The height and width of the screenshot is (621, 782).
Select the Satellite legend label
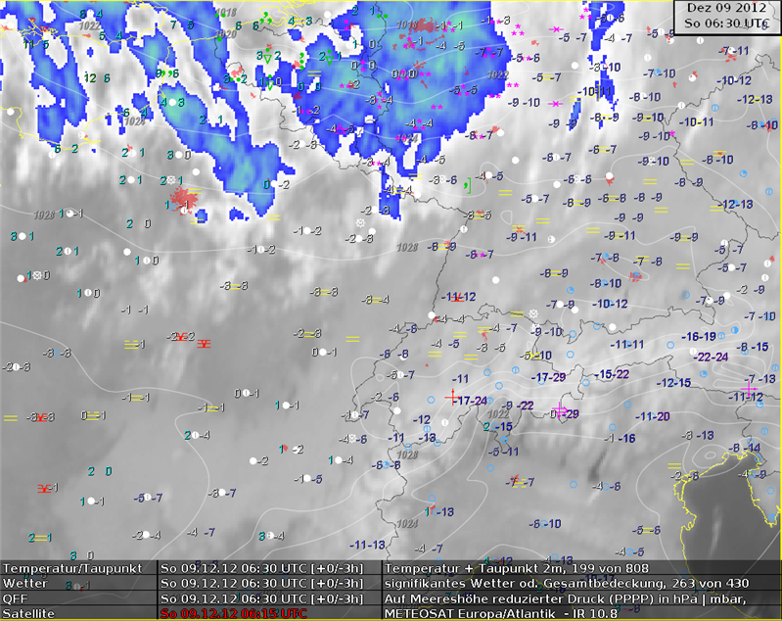click(29, 613)
